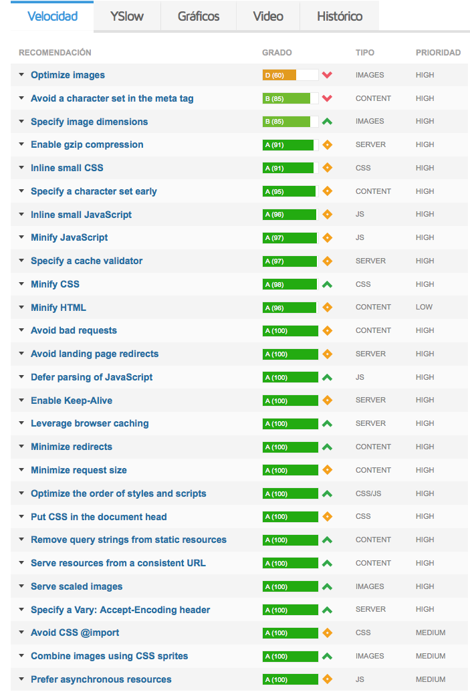Sort by the PRIORIDAD column header
This screenshot has width=470, height=694.
click(438, 53)
